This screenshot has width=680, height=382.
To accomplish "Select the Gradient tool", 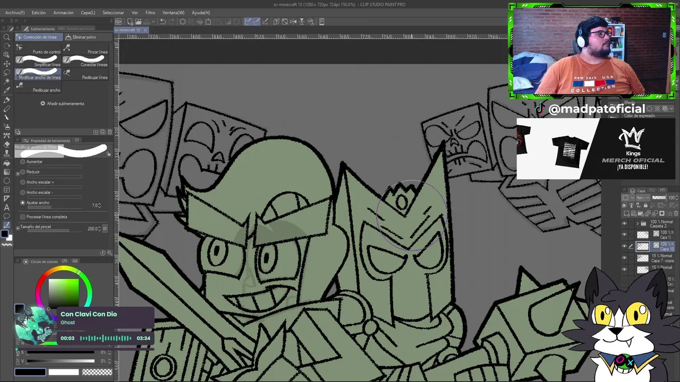I will (x=7, y=171).
